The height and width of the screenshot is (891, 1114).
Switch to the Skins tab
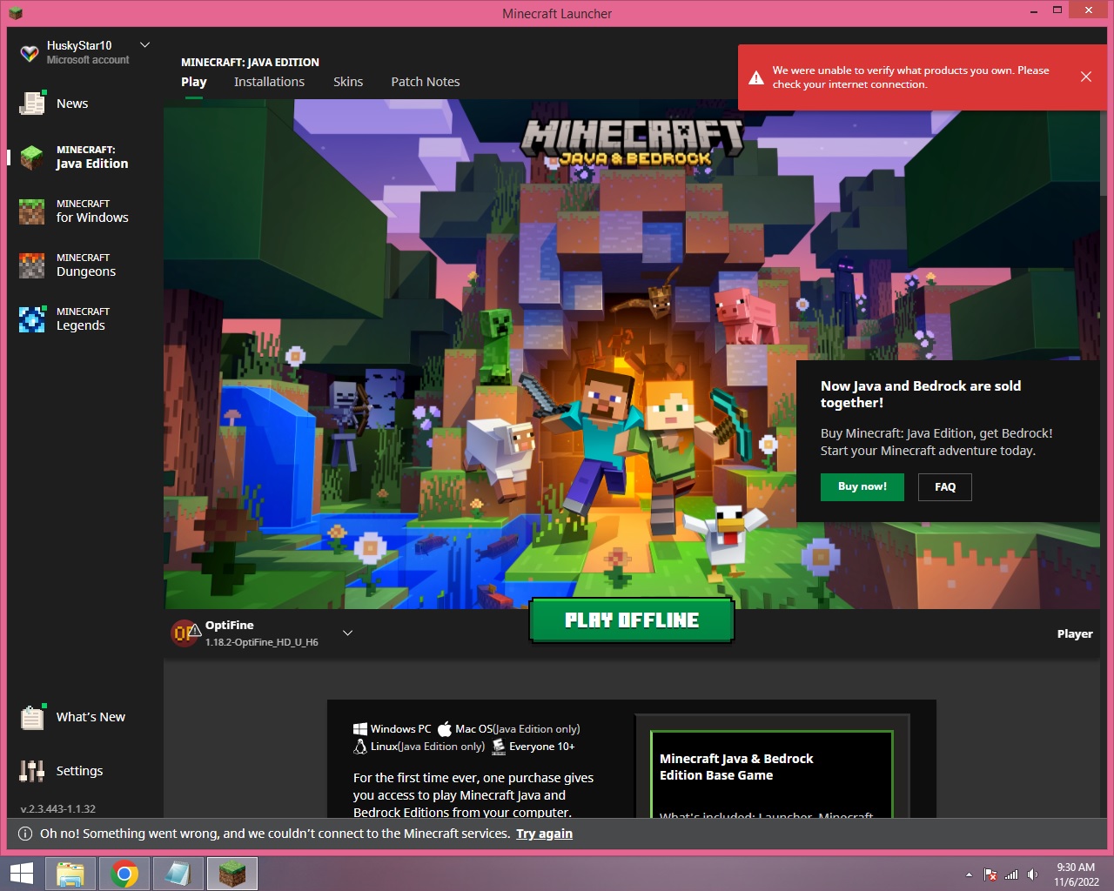[348, 82]
